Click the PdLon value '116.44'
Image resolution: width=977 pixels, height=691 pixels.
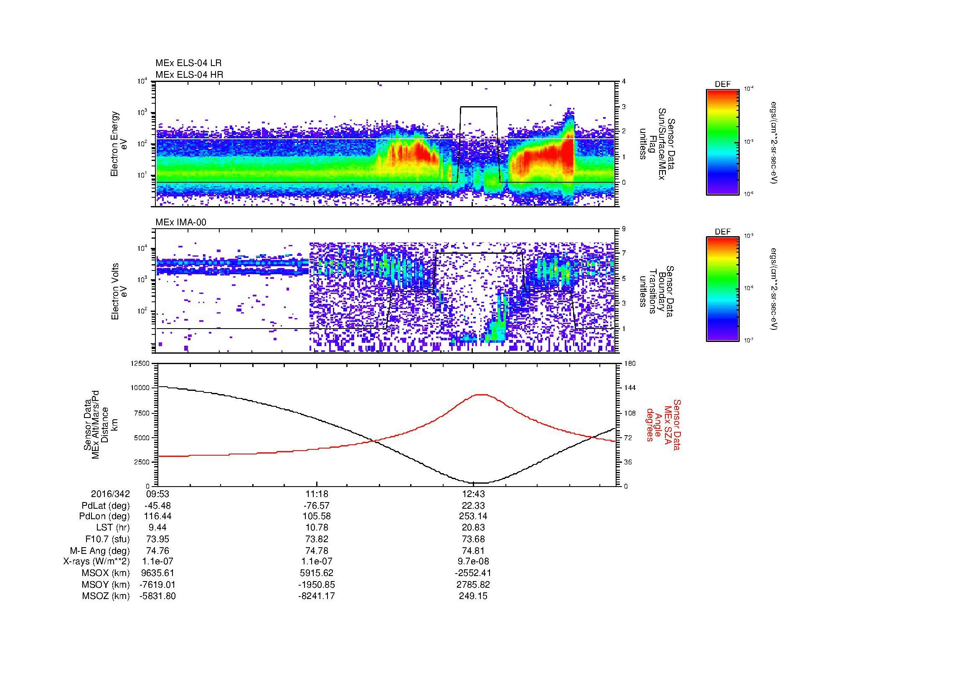[157, 516]
